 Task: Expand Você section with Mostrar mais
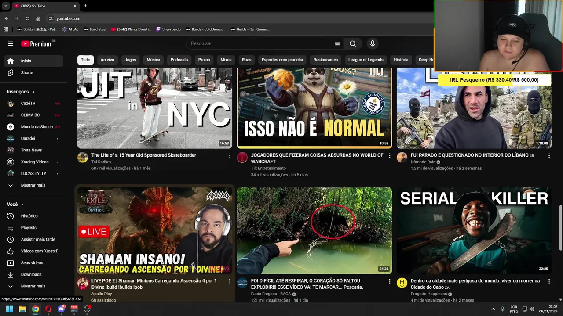pyautogui.click(x=33, y=286)
